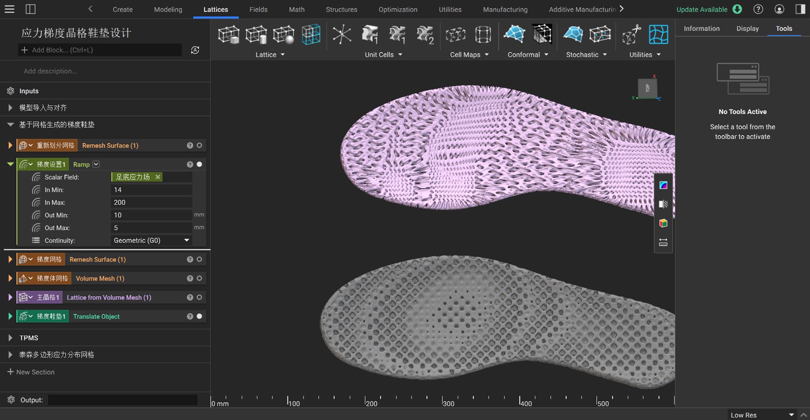Click the blue Stochastic Voronoi icon
This screenshot has height=420, width=810.
tap(573, 34)
